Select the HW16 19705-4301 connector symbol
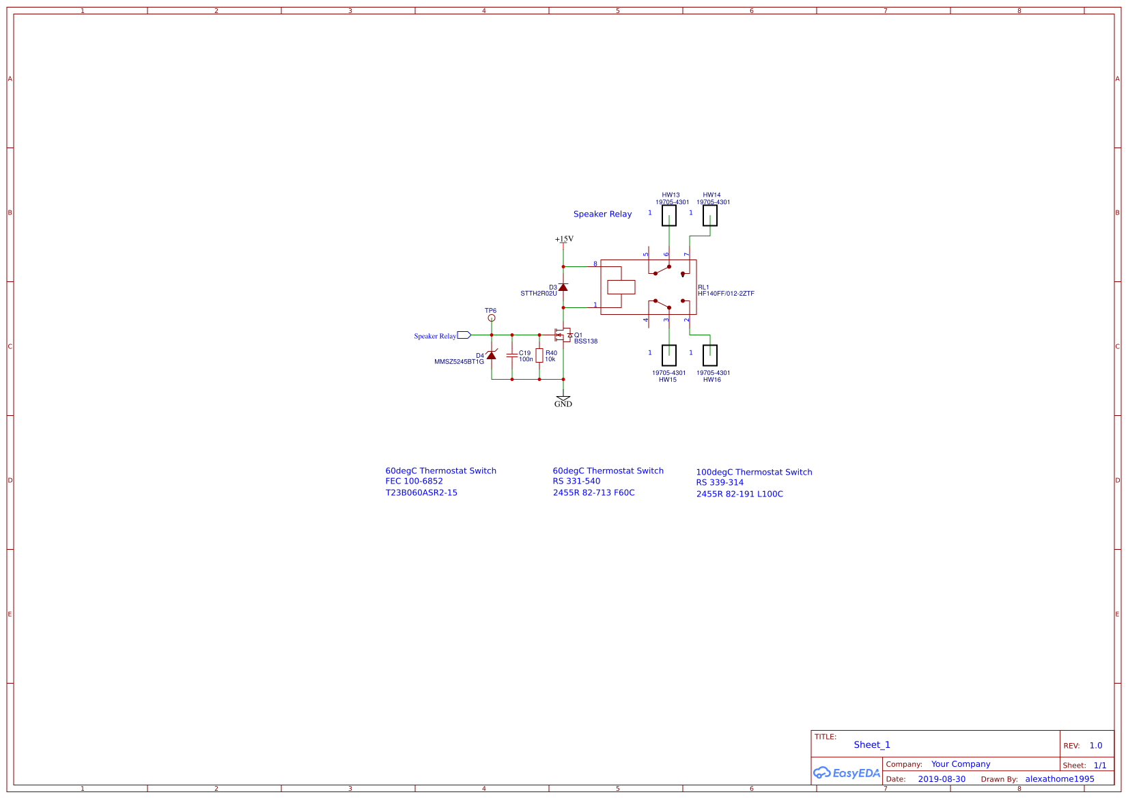The width and height of the screenshot is (1128, 799). (711, 355)
